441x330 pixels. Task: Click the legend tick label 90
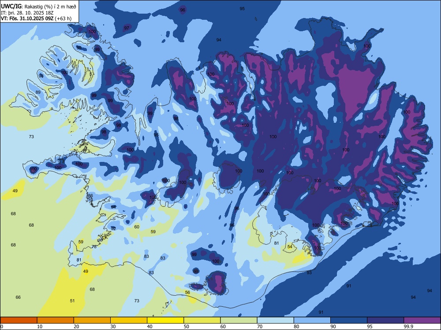[x=333, y=326]
